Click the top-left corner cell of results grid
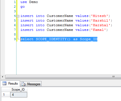 [6, 90]
